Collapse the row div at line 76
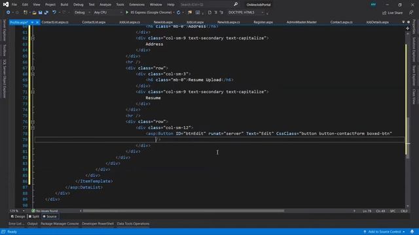Image resolution: width=419 pixels, height=235 pixels. click(33, 122)
